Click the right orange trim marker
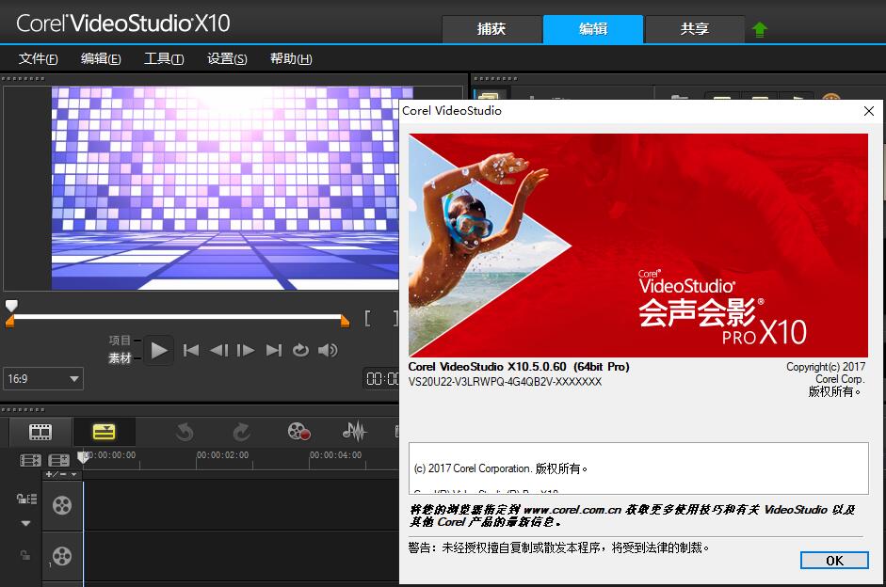 pos(346,322)
